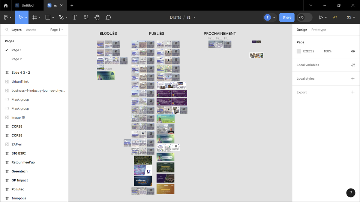Open the 3% zoom level dropdown
Screen dimensions: 360x202
[x=351, y=17]
